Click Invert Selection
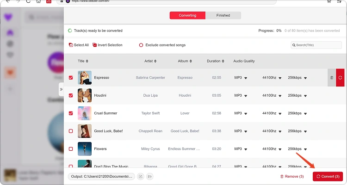Viewport: 347px width, 185px height. [107, 45]
